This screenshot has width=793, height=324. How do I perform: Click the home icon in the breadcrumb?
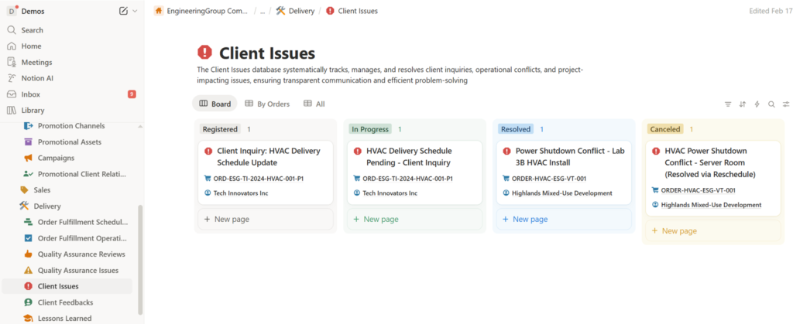[x=159, y=11]
